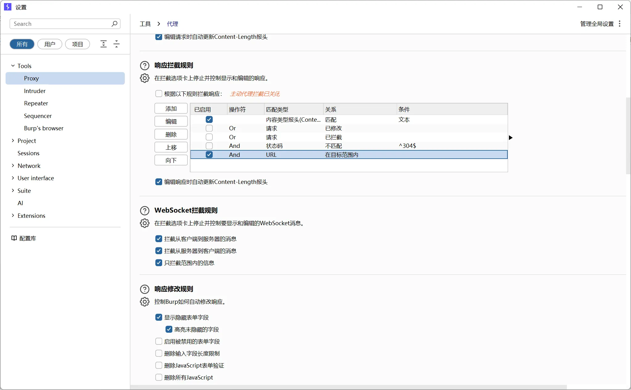
Task: Open the three-dot menu beside 管理全局设置
Action: (x=620, y=24)
